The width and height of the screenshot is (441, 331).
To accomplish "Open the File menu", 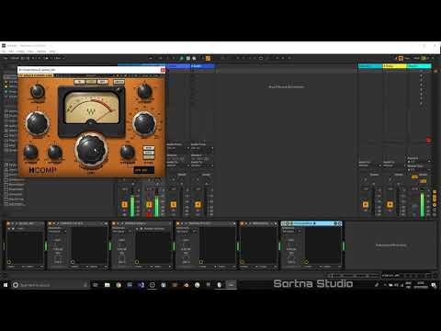I will pos(4,51).
